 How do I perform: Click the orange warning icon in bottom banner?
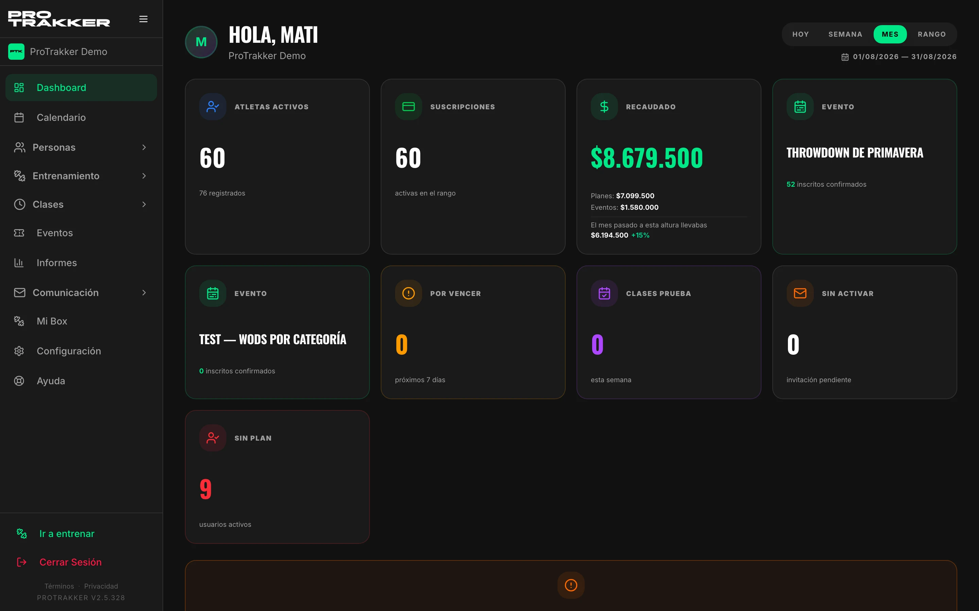[571, 585]
